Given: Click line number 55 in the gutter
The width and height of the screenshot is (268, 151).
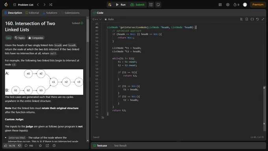Looking at the screenshot, I should point(97,58).
